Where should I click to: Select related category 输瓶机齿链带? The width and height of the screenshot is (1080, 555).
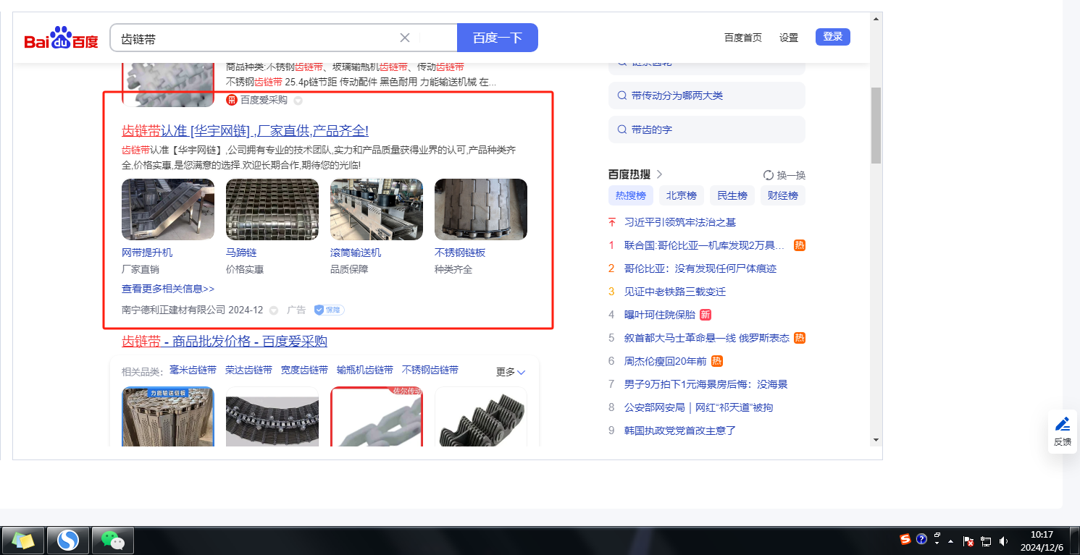pyautogui.click(x=365, y=370)
